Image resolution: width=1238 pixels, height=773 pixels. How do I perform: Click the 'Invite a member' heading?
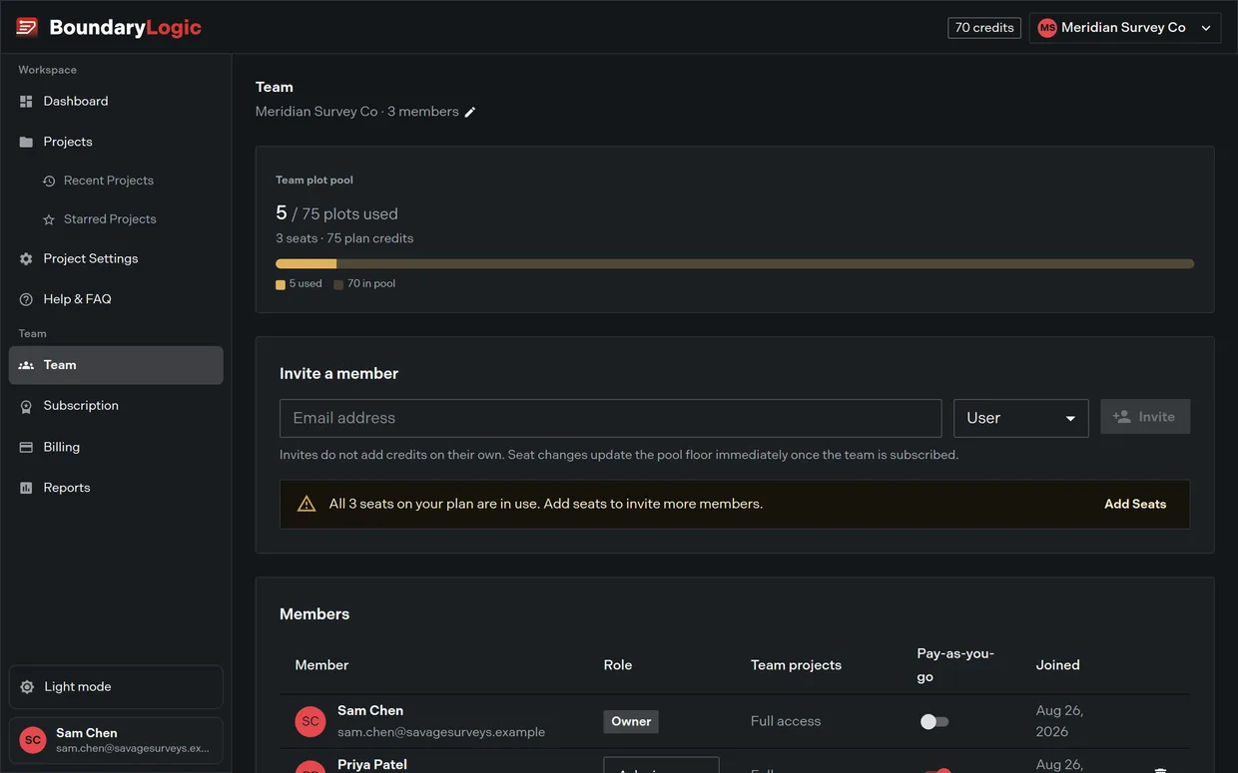(x=338, y=374)
